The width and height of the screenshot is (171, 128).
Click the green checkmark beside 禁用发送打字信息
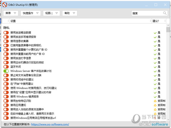(x=155, y=58)
